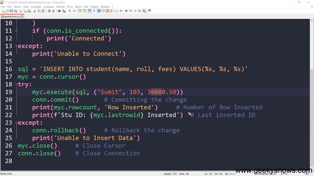
Task: Click the New file toolbar icon
Action: 3,11
